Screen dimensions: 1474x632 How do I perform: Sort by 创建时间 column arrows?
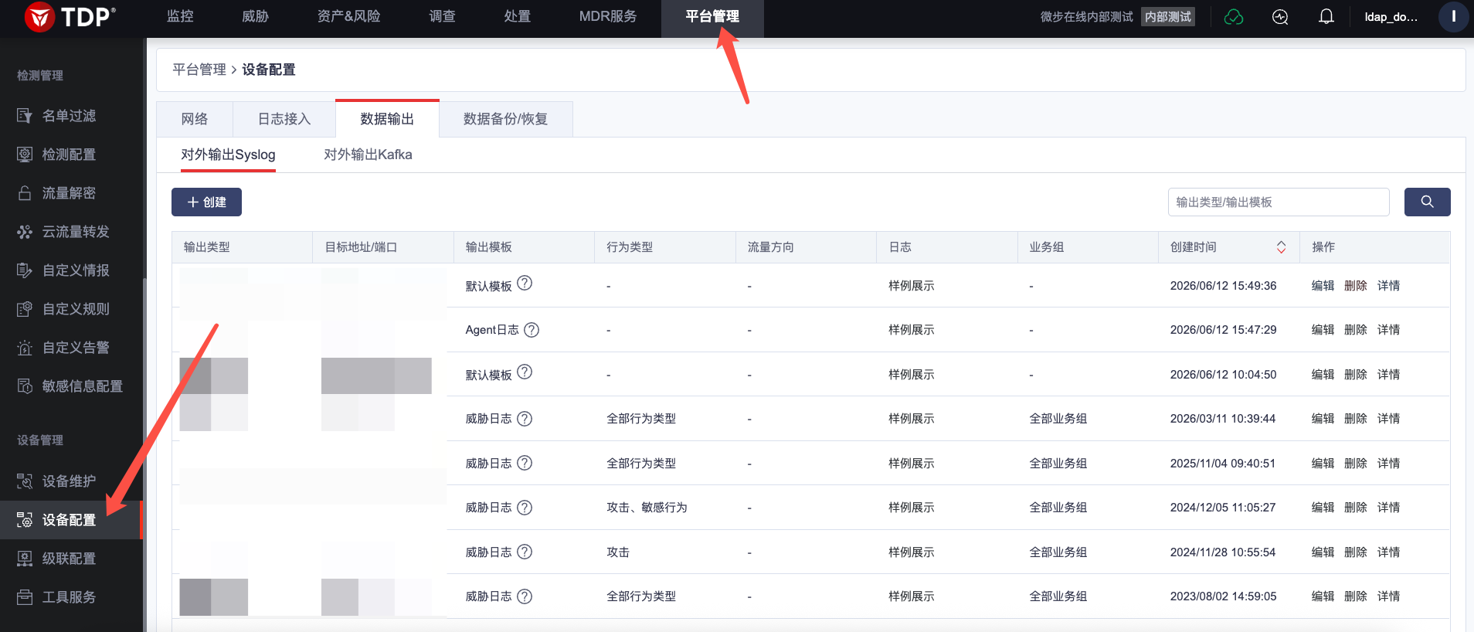(x=1281, y=247)
